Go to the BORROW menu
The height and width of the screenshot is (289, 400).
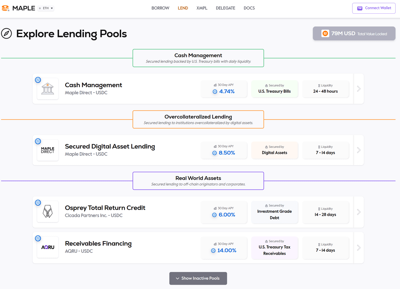(160, 8)
